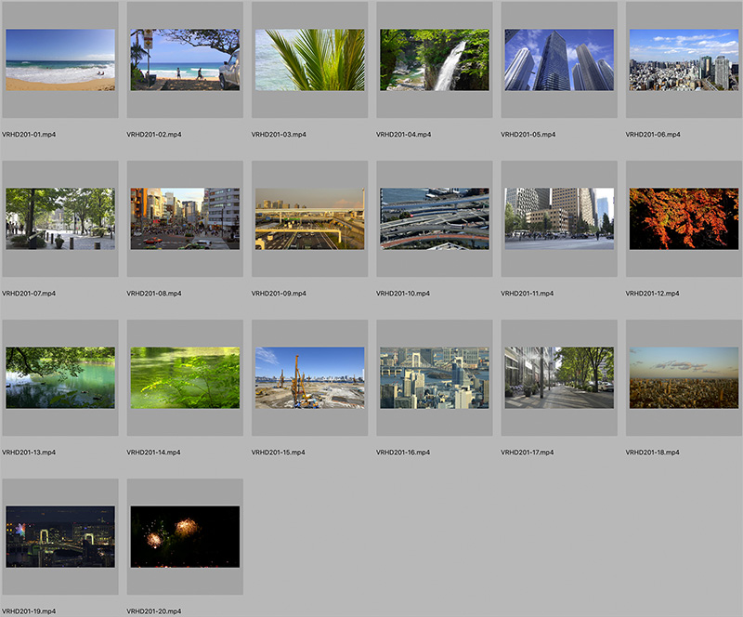Choose the busy street crossing thumbnail VRHD201-08
743x617 pixels.
(185, 218)
